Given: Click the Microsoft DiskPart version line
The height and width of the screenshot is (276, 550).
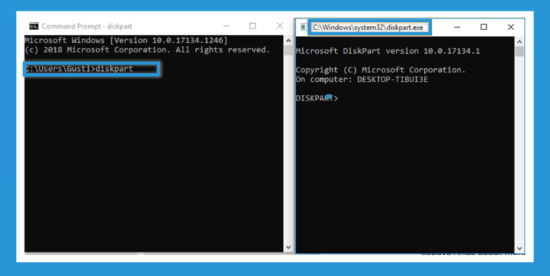Looking at the screenshot, I should [387, 51].
